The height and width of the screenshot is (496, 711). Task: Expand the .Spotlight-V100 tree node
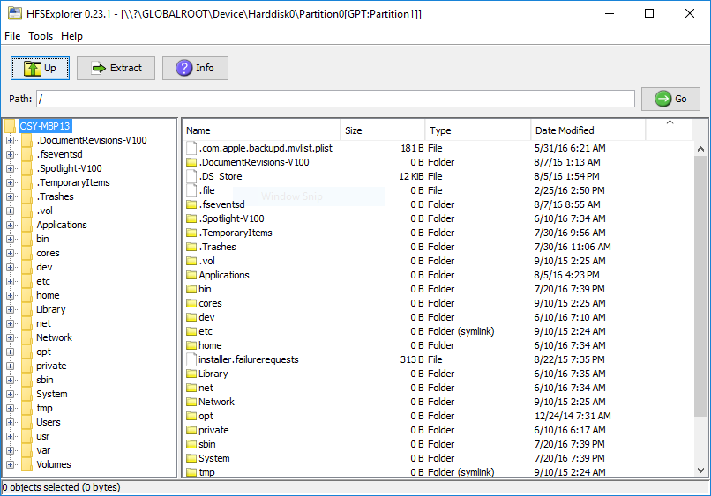point(10,168)
